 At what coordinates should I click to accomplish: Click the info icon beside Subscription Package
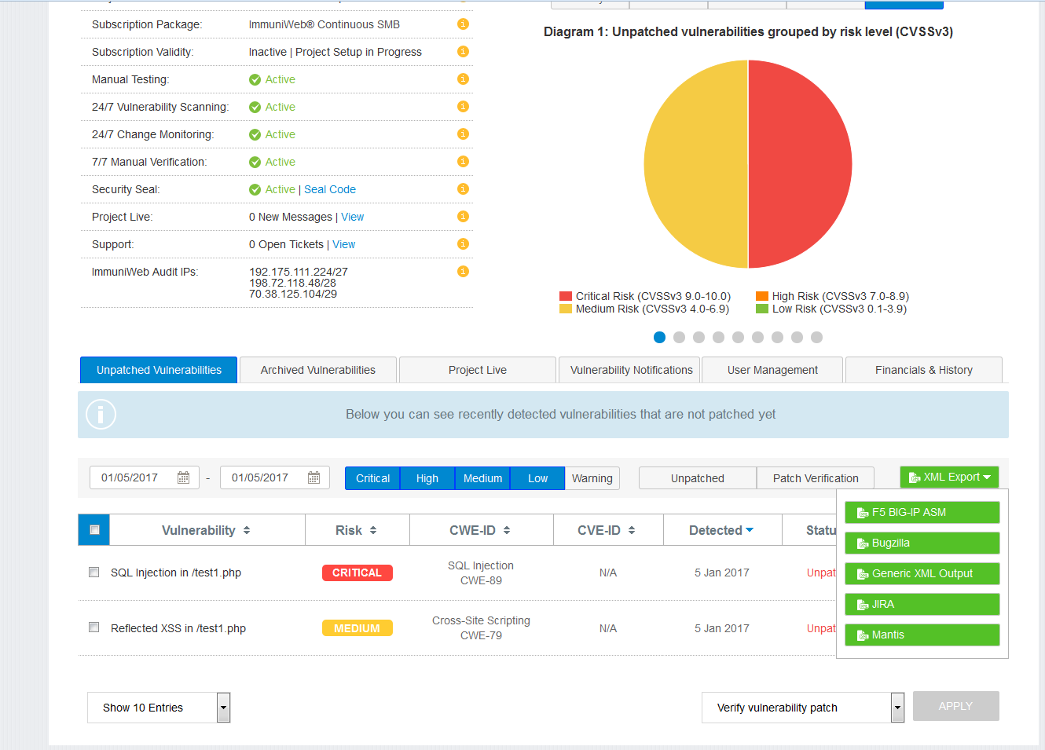(x=463, y=24)
